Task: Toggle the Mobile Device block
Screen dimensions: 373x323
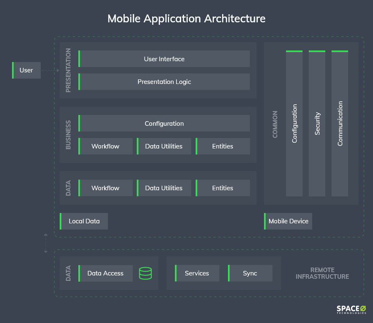Action: (x=288, y=221)
